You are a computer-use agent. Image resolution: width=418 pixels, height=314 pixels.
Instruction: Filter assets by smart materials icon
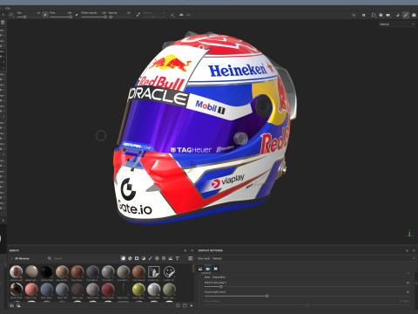click(x=130, y=258)
